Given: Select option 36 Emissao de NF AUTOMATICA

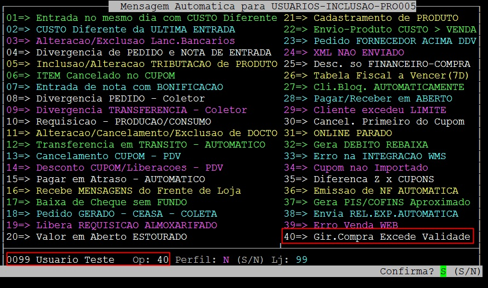Looking at the screenshot, I should [x=371, y=191].
